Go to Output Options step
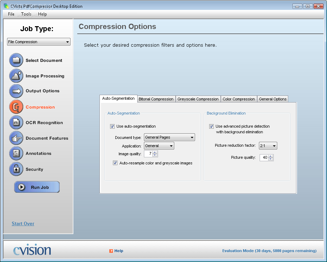The height and width of the screenshot is (262, 327). point(43,91)
